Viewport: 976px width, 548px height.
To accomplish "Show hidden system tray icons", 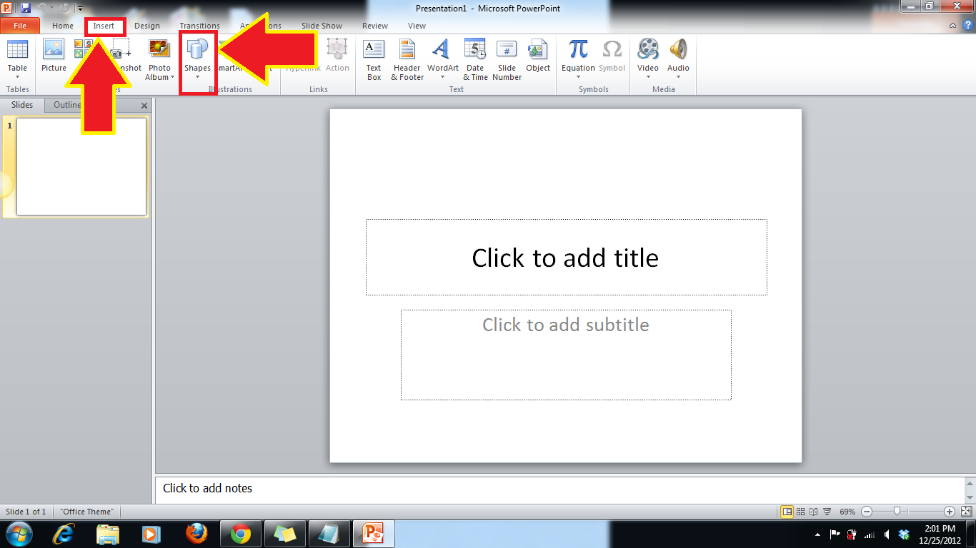I will 817,534.
